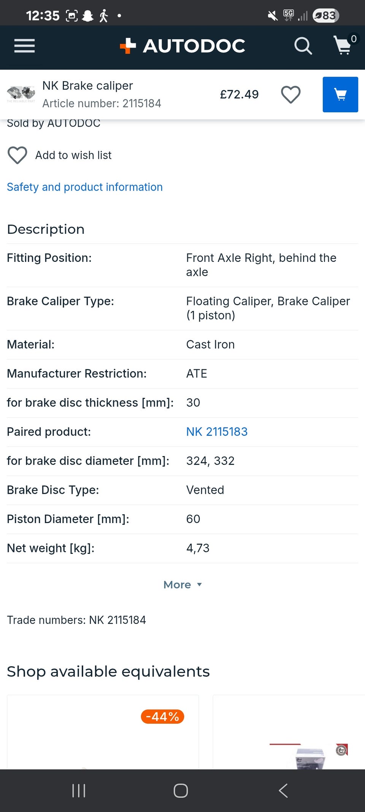
Task: Tap the blue add-to-cart button
Action: coord(340,94)
